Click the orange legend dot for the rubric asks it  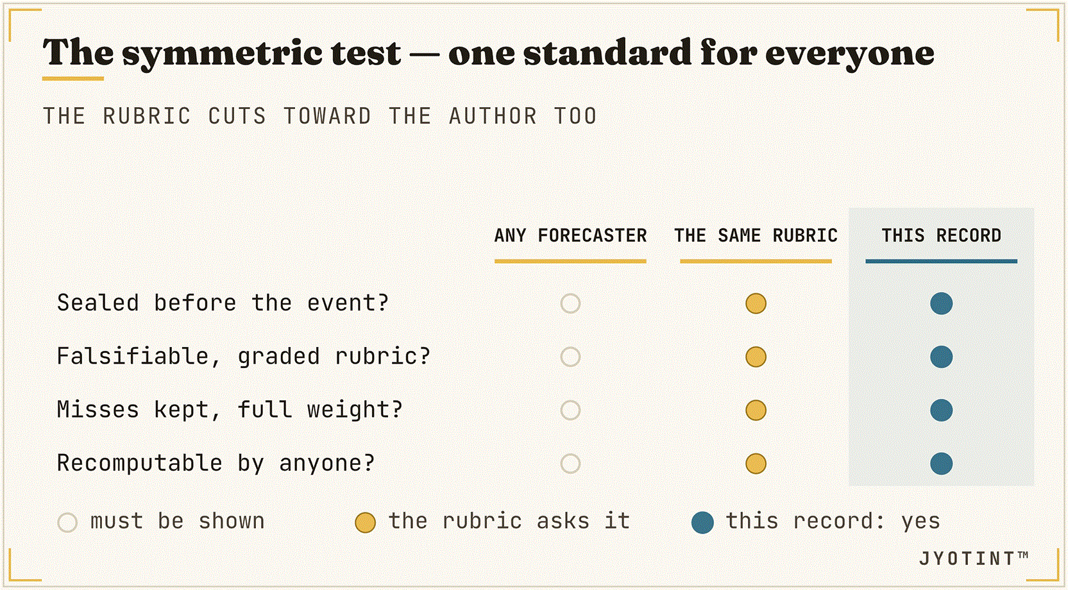point(365,523)
